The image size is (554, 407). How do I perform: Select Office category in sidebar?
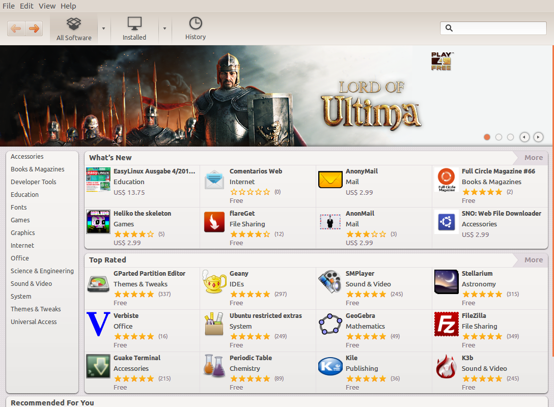click(x=20, y=258)
